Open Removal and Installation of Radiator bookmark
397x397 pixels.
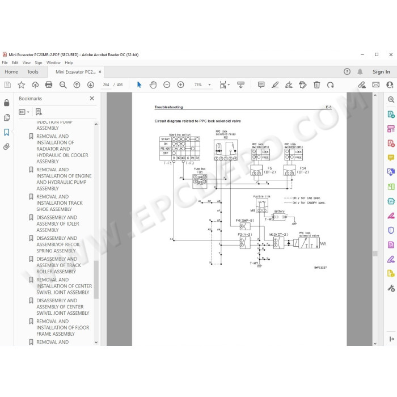[x=62, y=149]
